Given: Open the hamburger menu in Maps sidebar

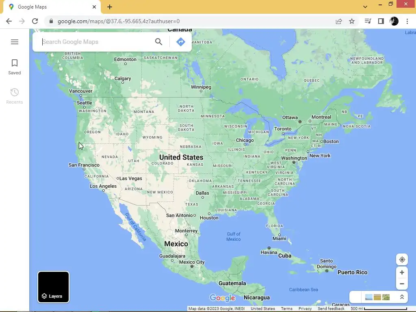Looking at the screenshot, I should 15,42.
